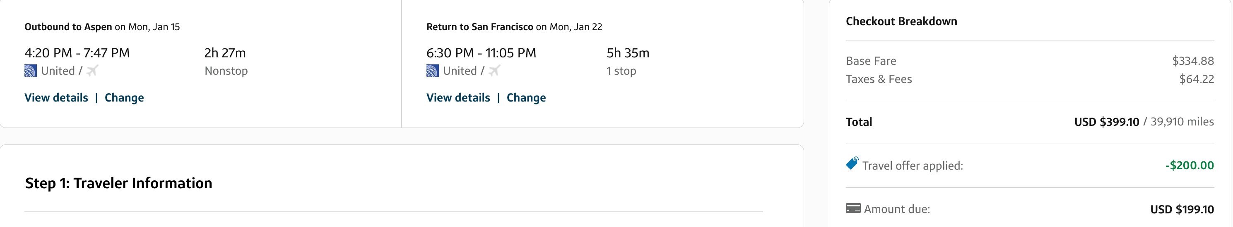
Task: Click the Step 1: Traveler Information heading
Action: pyautogui.click(x=119, y=183)
